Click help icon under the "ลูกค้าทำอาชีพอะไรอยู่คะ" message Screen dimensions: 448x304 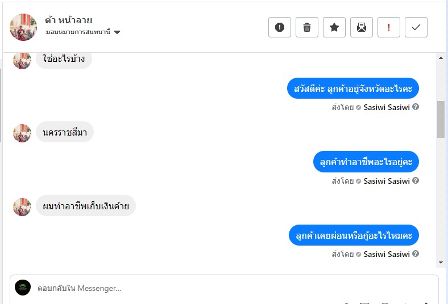(416, 180)
